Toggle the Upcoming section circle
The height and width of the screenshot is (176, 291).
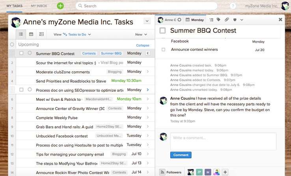tap(12, 44)
